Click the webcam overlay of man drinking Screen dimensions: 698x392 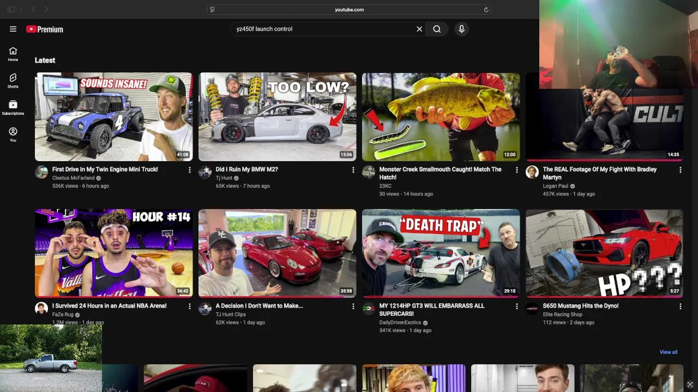point(618,44)
